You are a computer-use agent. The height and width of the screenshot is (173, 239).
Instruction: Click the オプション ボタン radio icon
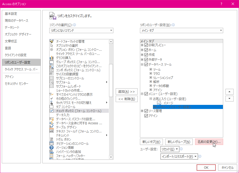(x=52, y=50)
